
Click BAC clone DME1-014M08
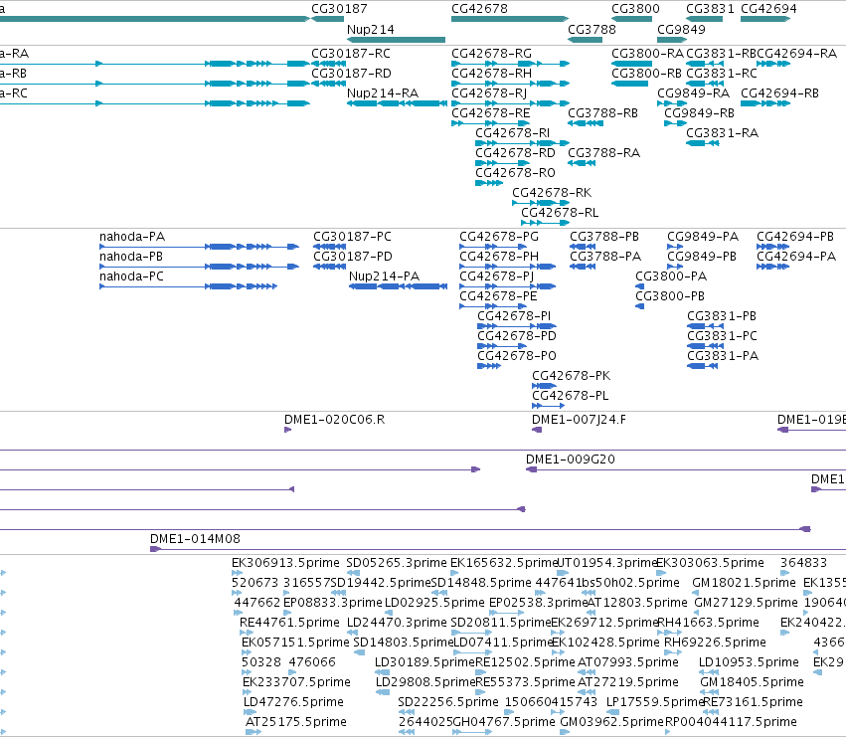195,539
